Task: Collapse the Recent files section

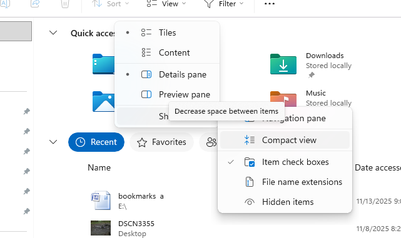Action: [53, 142]
